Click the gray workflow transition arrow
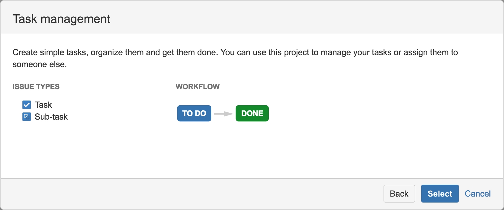The height and width of the screenshot is (210, 504). click(x=224, y=114)
